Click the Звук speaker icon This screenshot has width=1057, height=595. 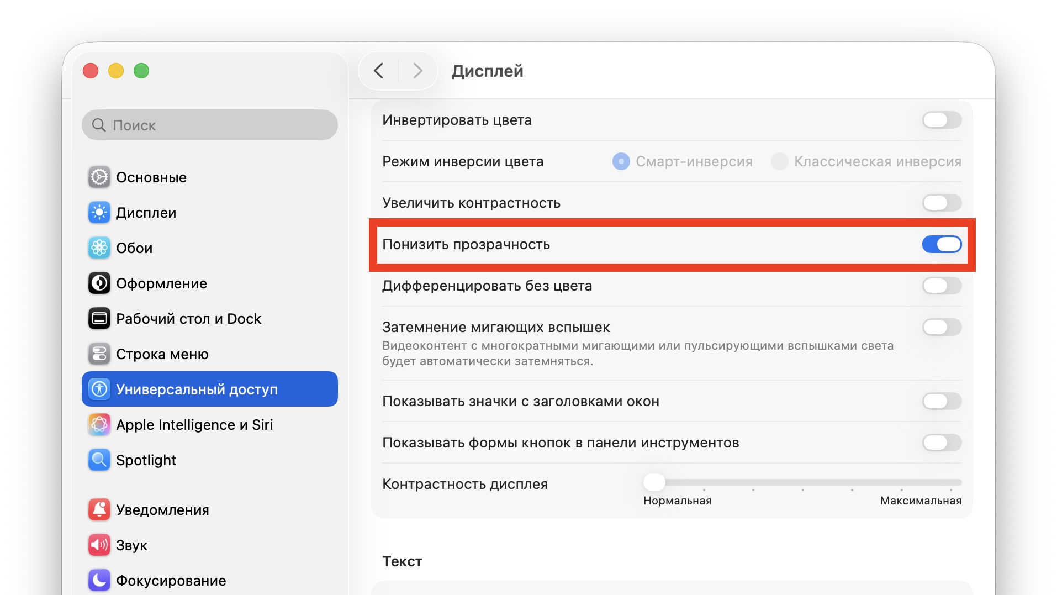click(x=99, y=545)
